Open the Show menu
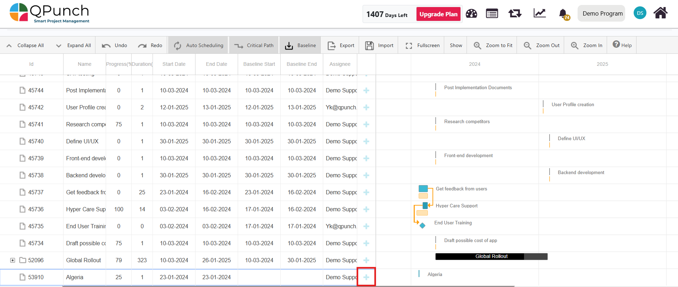This screenshot has width=678, height=287. [x=456, y=45]
